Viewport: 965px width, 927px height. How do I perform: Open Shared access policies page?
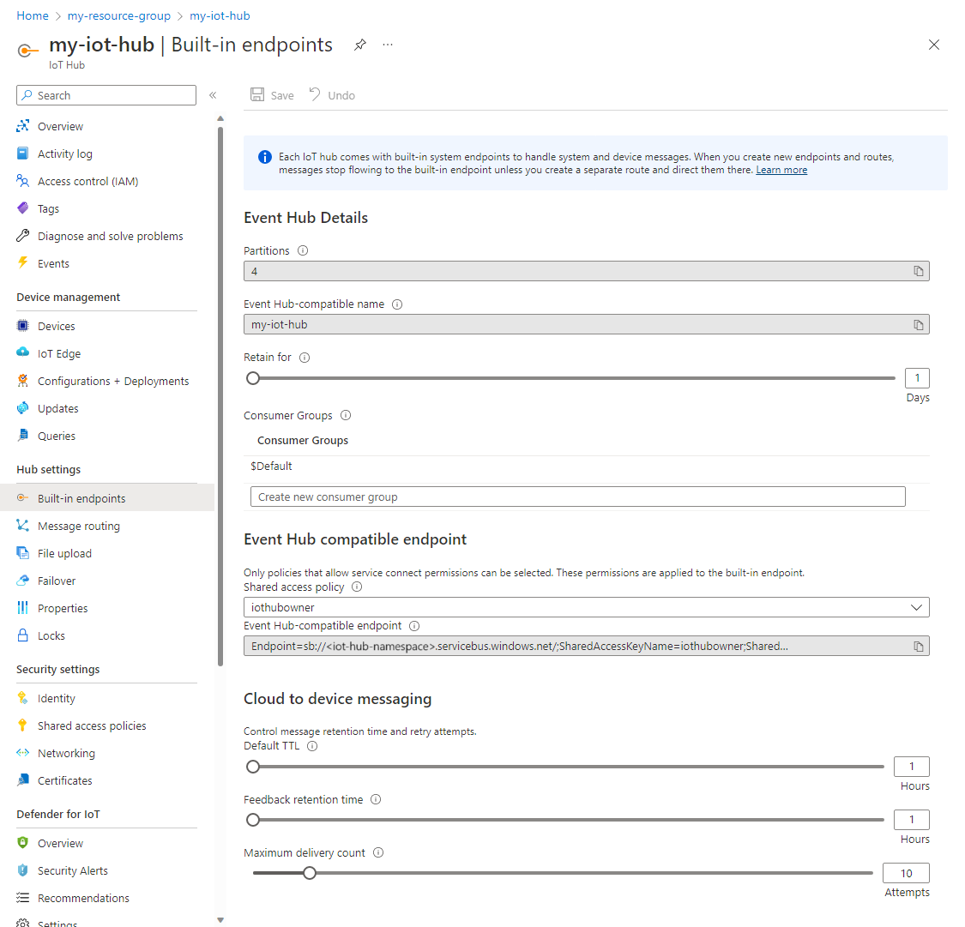92,725
